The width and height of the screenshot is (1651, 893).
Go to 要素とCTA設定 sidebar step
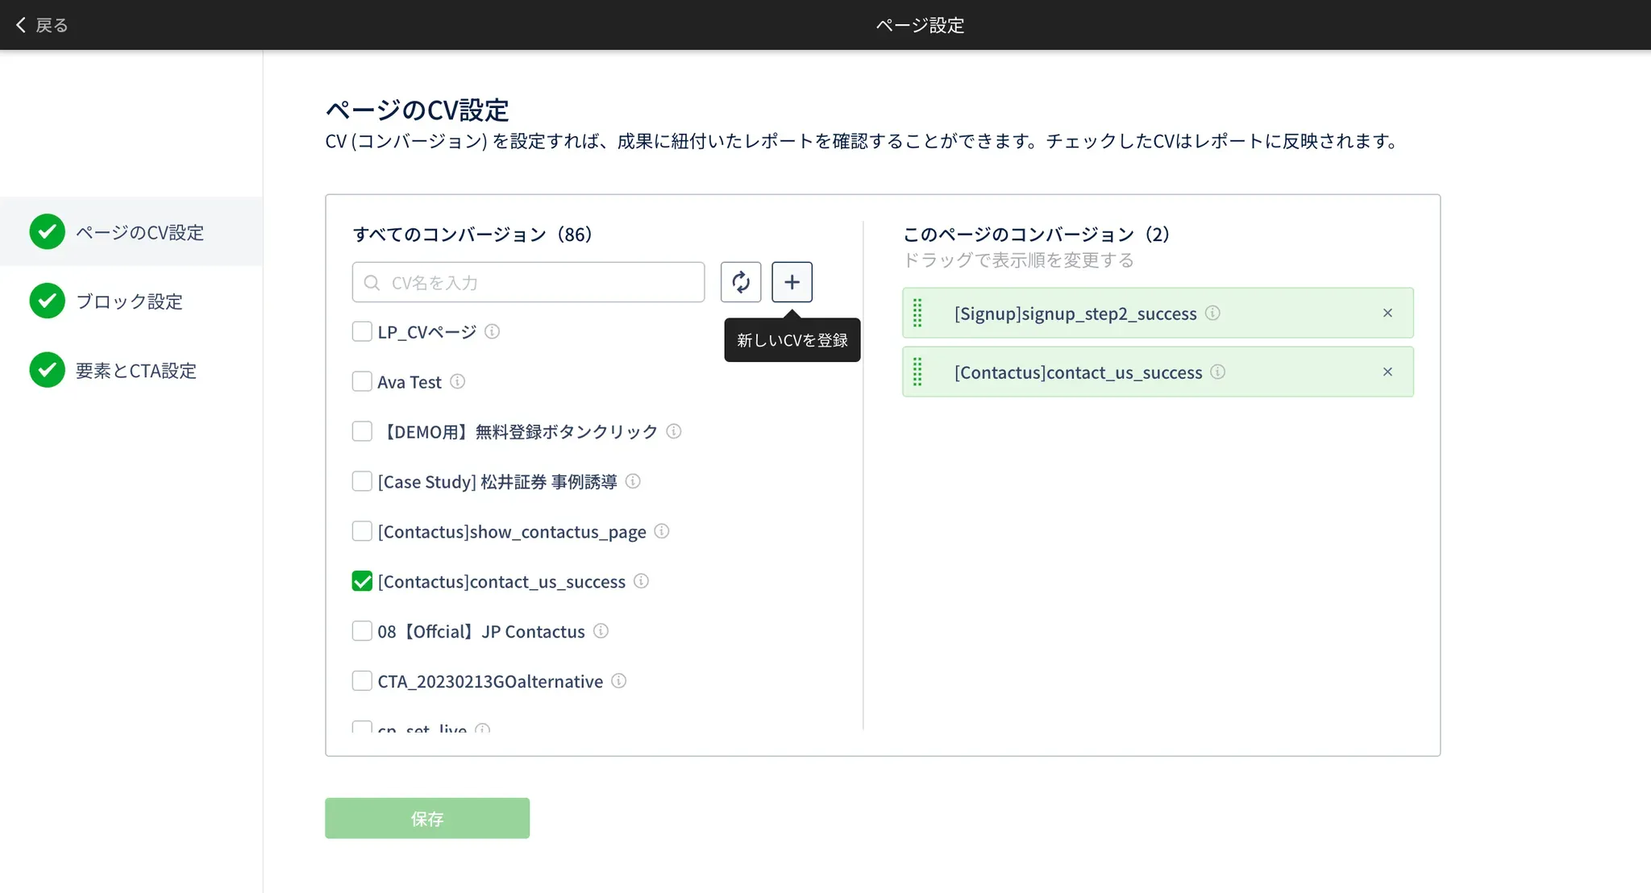tap(135, 371)
